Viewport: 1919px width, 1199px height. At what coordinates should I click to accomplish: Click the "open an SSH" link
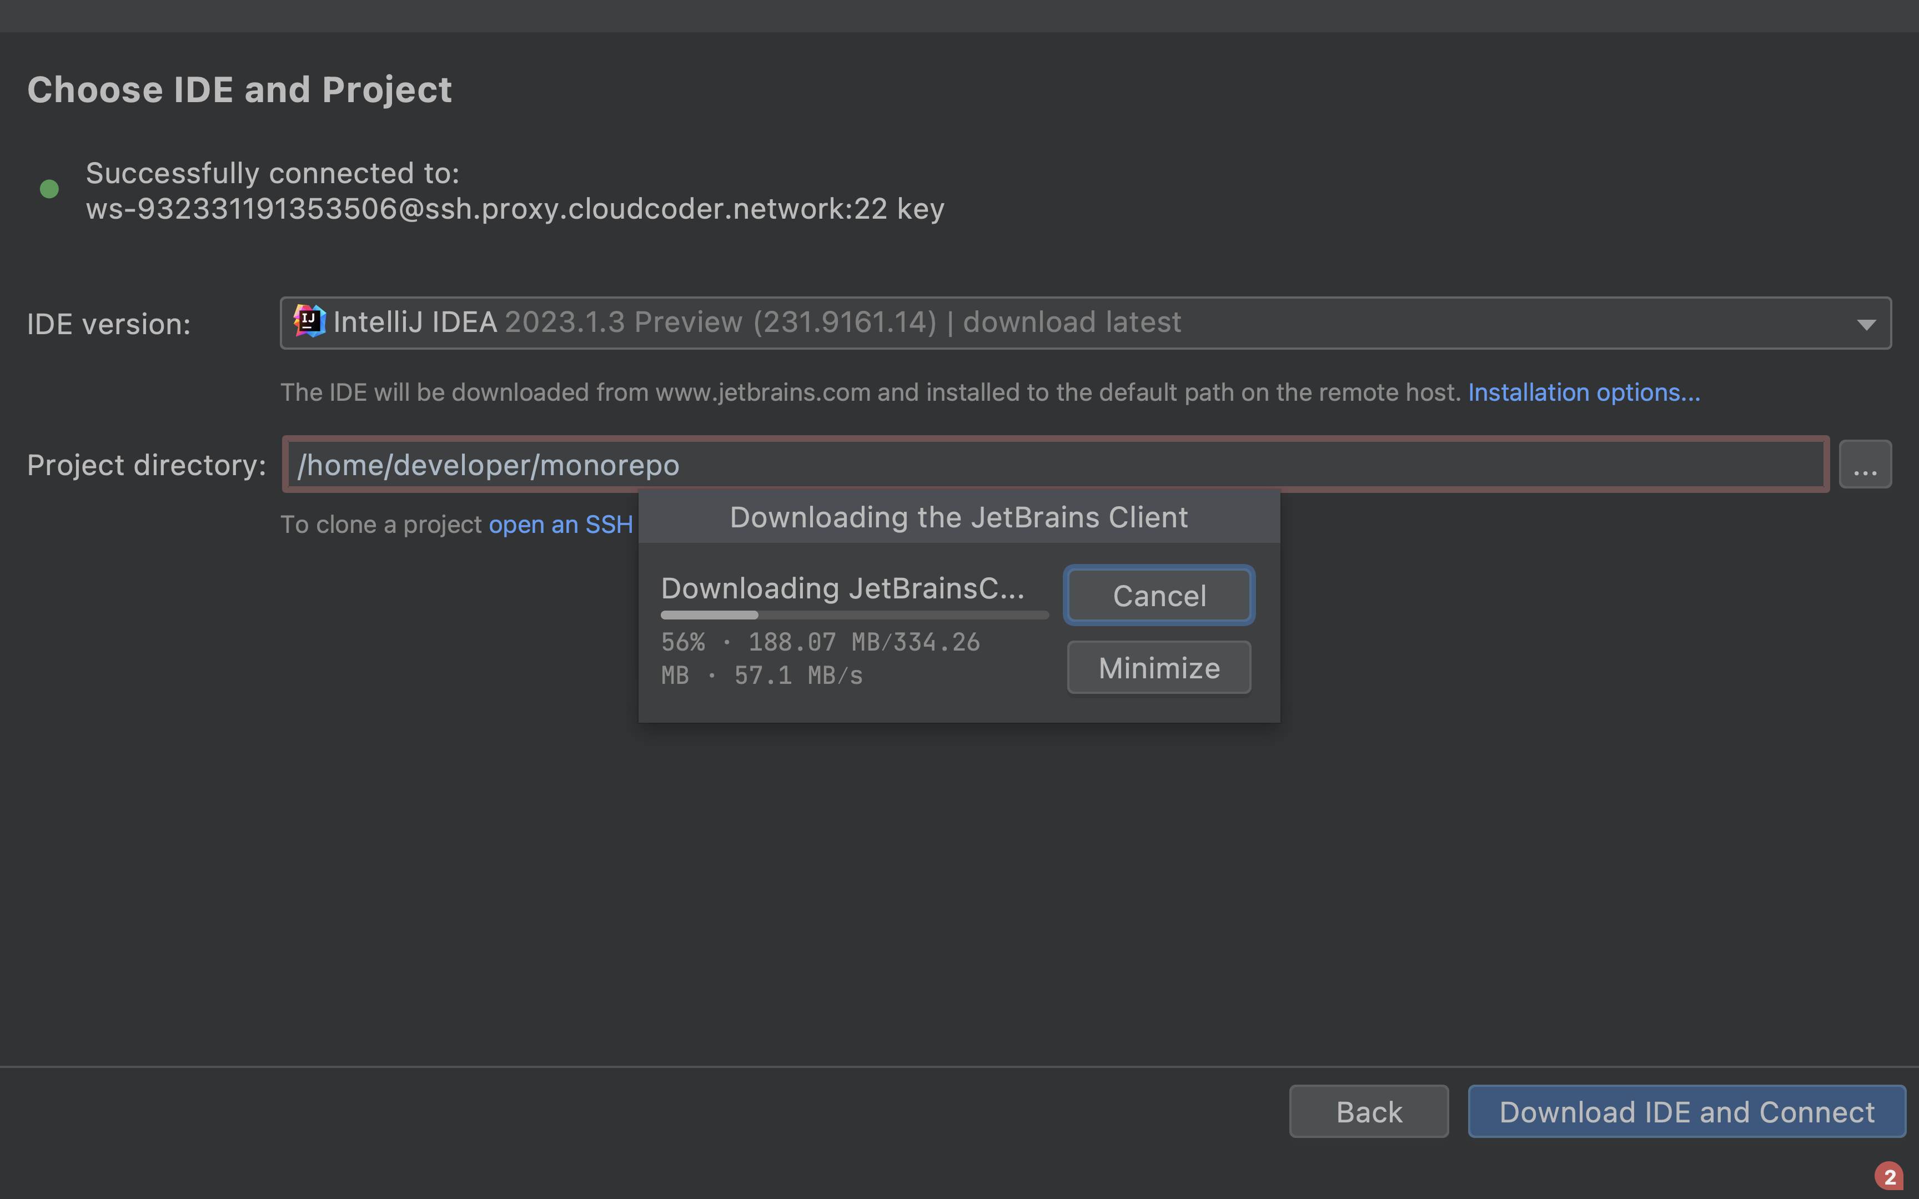(561, 524)
